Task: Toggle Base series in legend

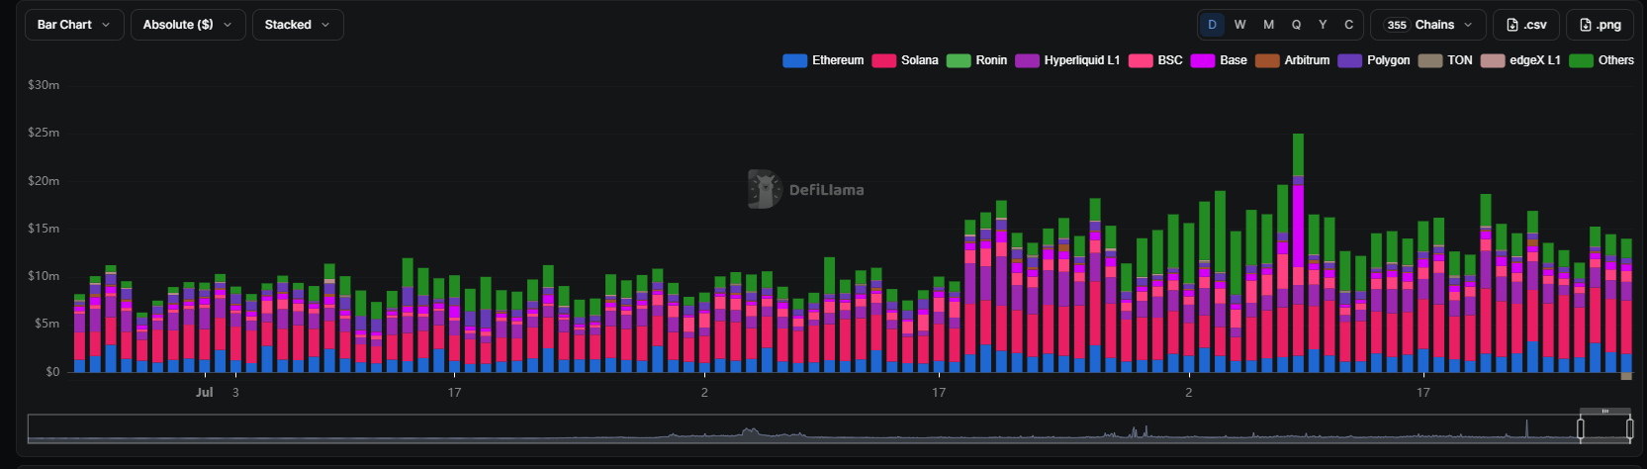Action: (x=1219, y=60)
